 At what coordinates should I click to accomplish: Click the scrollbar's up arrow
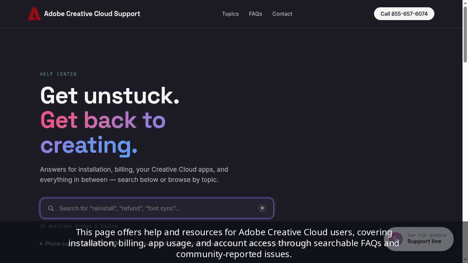465,3
